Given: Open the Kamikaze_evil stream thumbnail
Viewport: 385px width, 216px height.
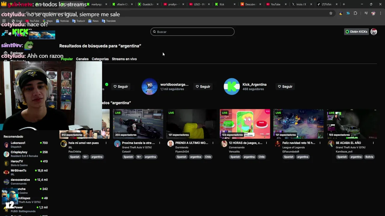Looking at the screenshot, I should pyautogui.click(x=352, y=124).
